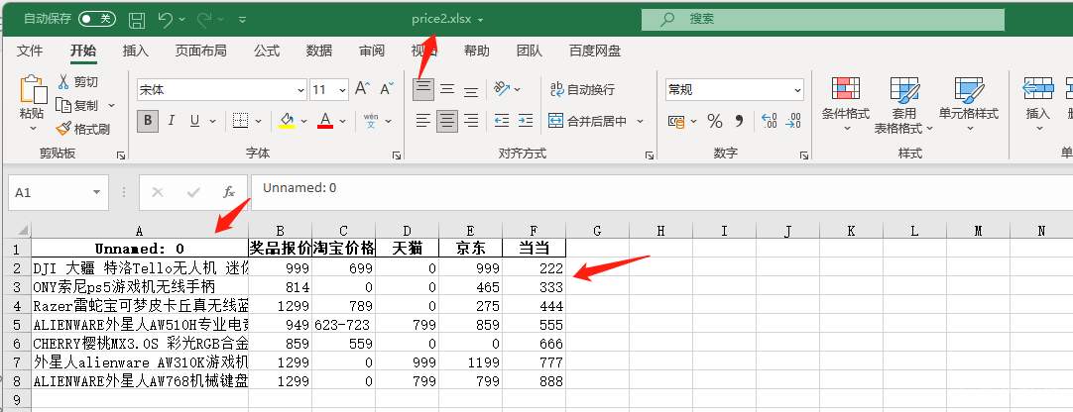Open the font color dropdown arrow

click(343, 122)
